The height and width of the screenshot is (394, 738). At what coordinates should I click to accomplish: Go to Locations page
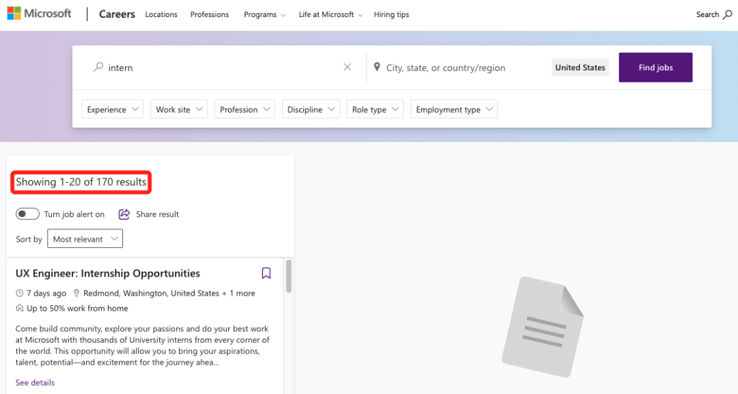161,14
